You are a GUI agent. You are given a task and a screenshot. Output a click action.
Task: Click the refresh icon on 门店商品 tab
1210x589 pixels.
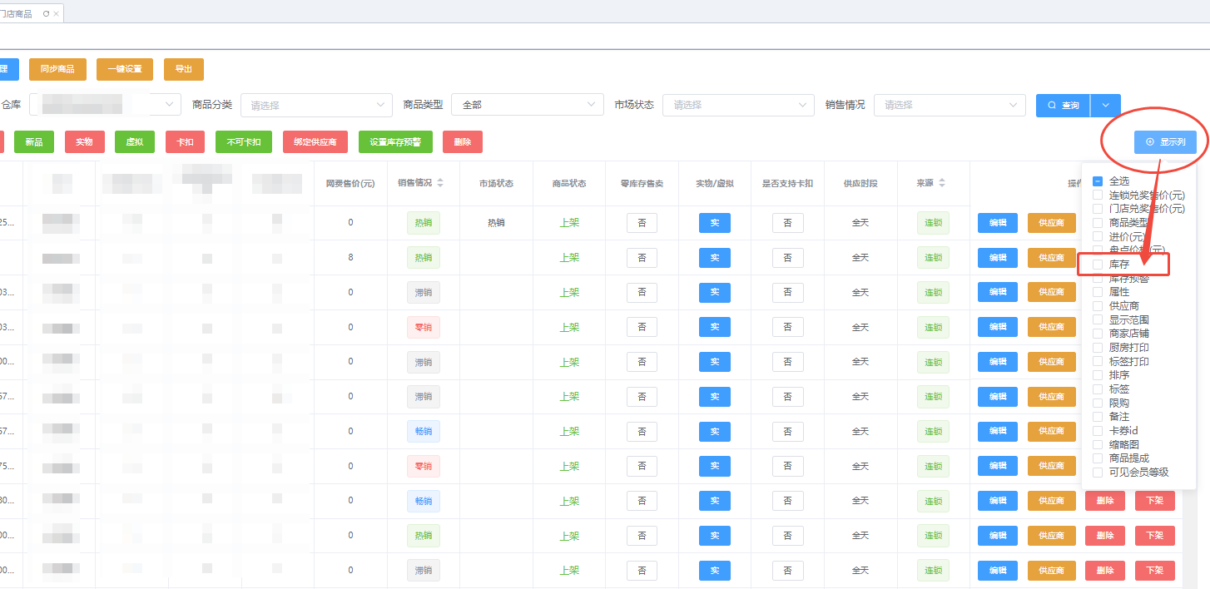(x=46, y=14)
